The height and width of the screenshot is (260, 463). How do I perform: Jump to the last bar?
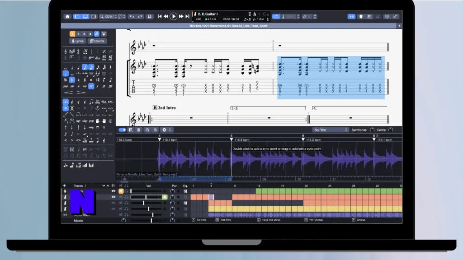pos(187,17)
